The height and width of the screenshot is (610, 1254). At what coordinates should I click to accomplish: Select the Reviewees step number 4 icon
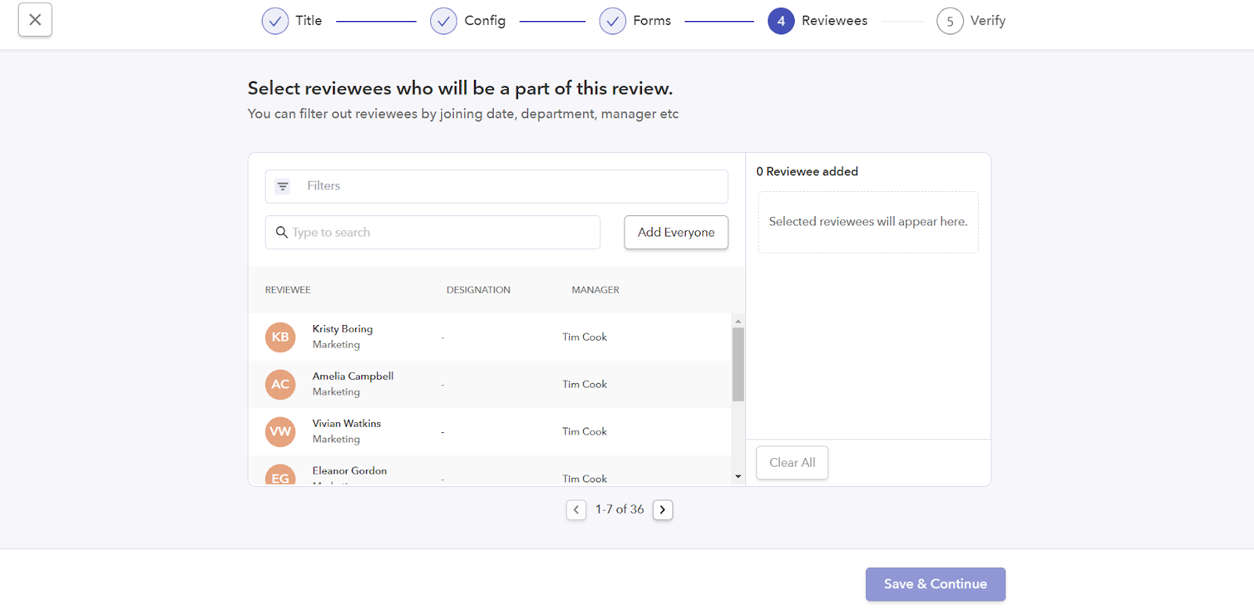point(781,21)
